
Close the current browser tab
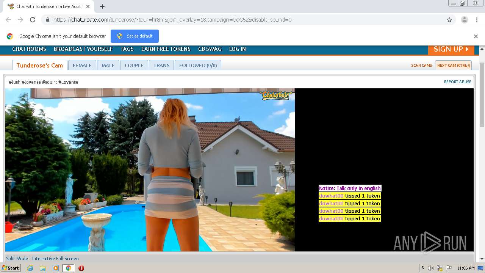(x=88, y=6)
